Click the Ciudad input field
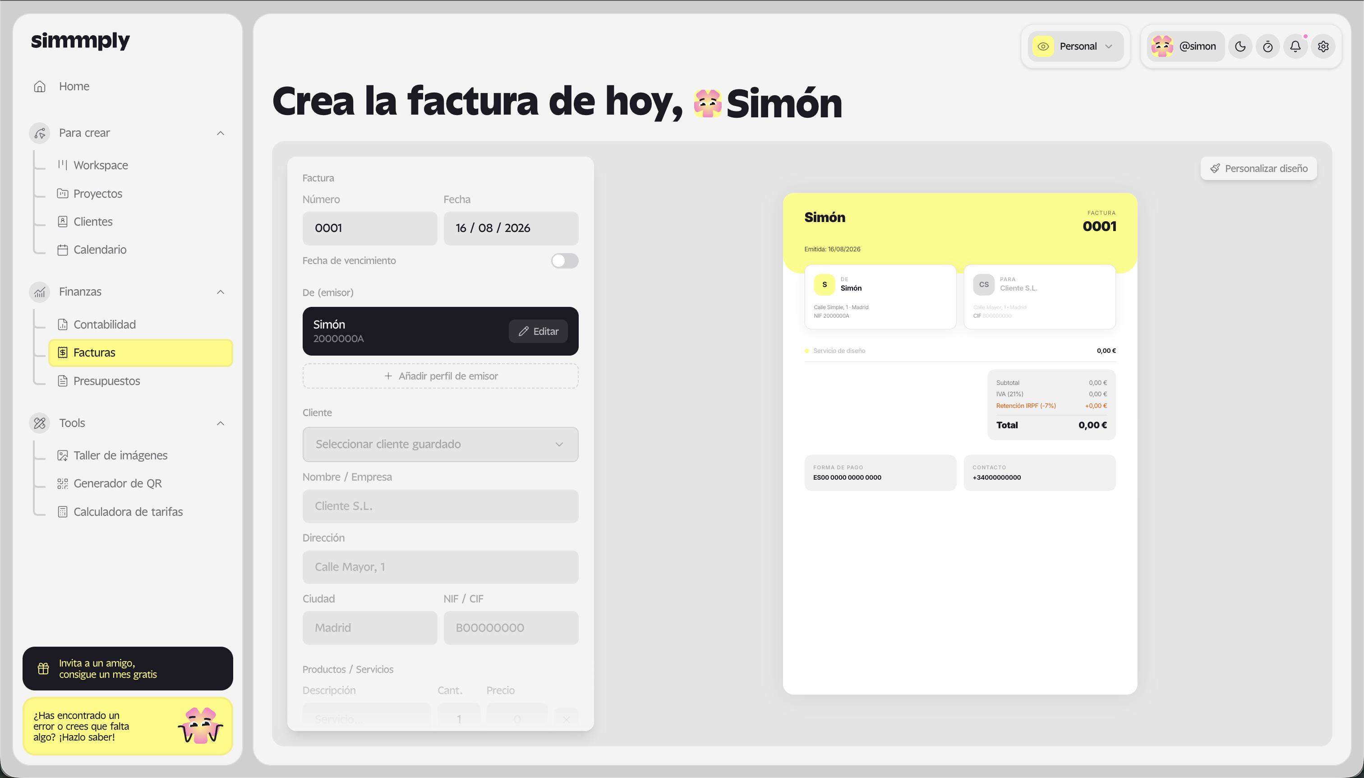 tap(369, 628)
